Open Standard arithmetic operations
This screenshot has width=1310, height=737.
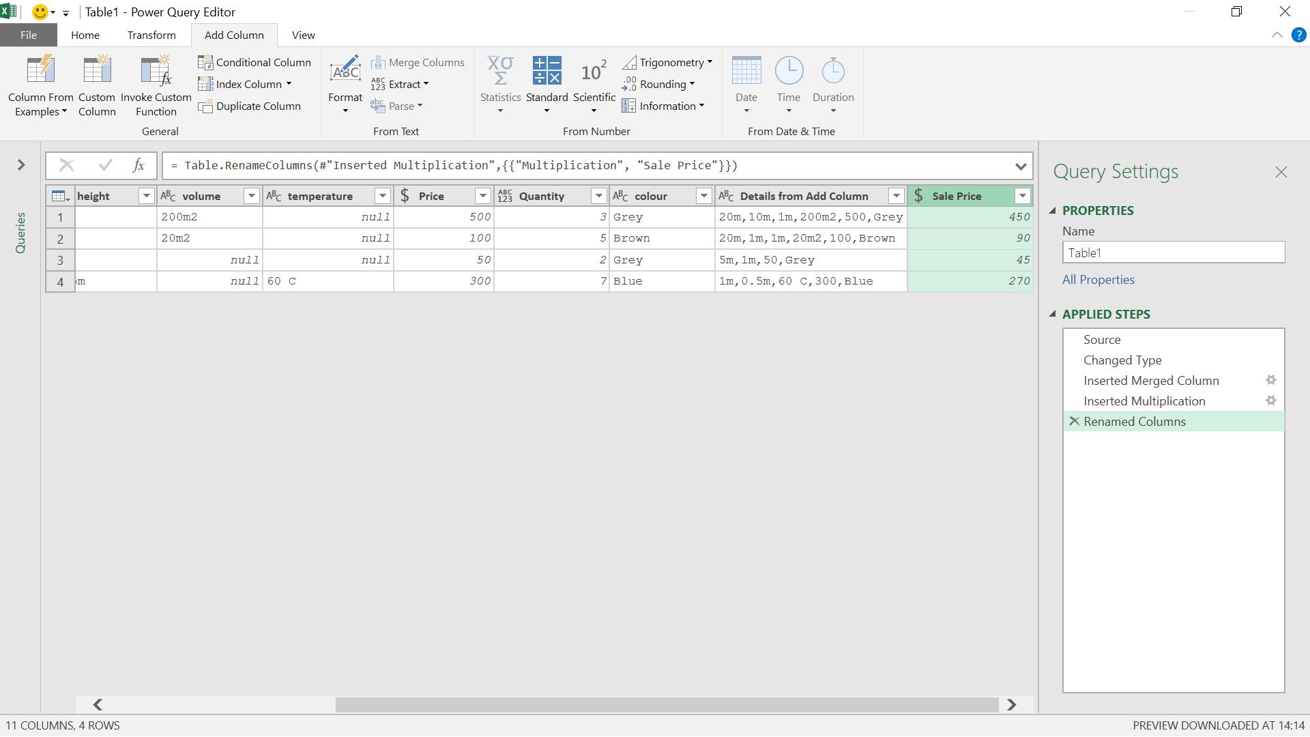pos(547,85)
